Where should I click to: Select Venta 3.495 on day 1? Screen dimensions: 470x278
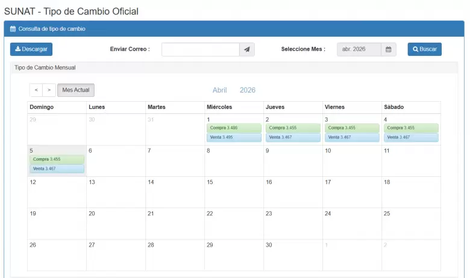click(x=234, y=137)
